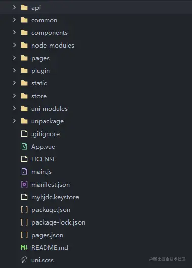The width and height of the screenshot is (192, 268).
Task: Select the node_modules folder name
Action: coord(53,46)
